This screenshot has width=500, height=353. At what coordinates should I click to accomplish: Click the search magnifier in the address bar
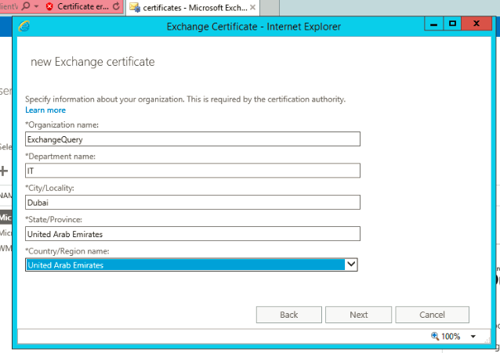pyautogui.click(x=26, y=7)
